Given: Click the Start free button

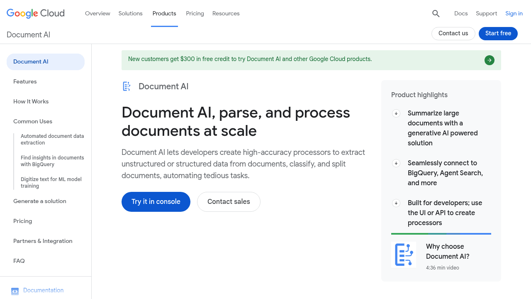Looking at the screenshot, I should [x=498, y=34].
